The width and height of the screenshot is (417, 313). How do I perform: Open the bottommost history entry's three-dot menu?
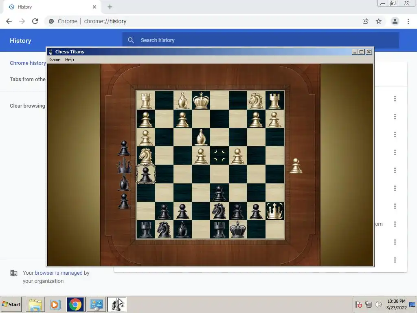395,260
